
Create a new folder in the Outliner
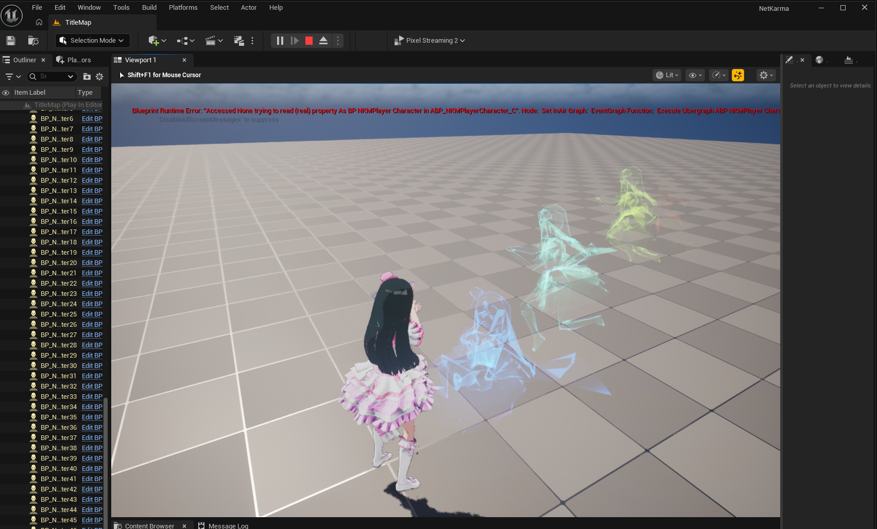pos(87,77)
